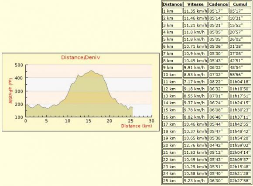Click the 01h04'18'' cumulative cell

coord(240,82)
